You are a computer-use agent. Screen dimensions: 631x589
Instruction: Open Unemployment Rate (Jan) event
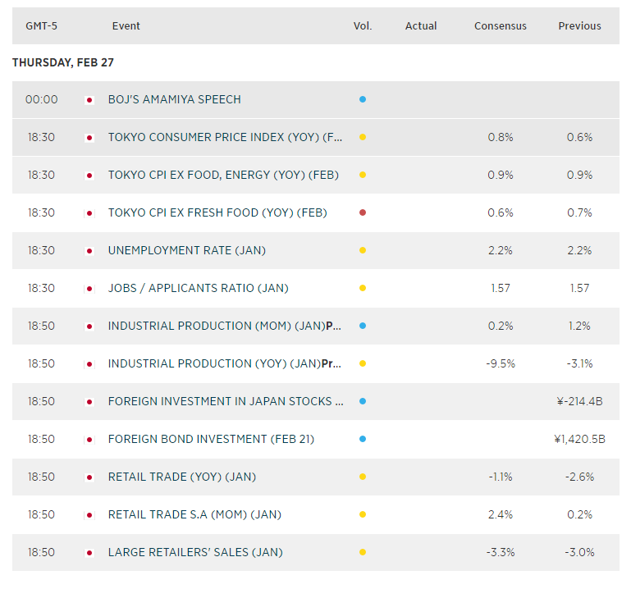(x=187, y=250)
